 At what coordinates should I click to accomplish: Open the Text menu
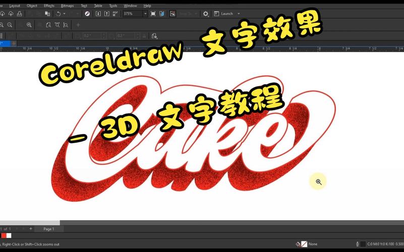84,6
